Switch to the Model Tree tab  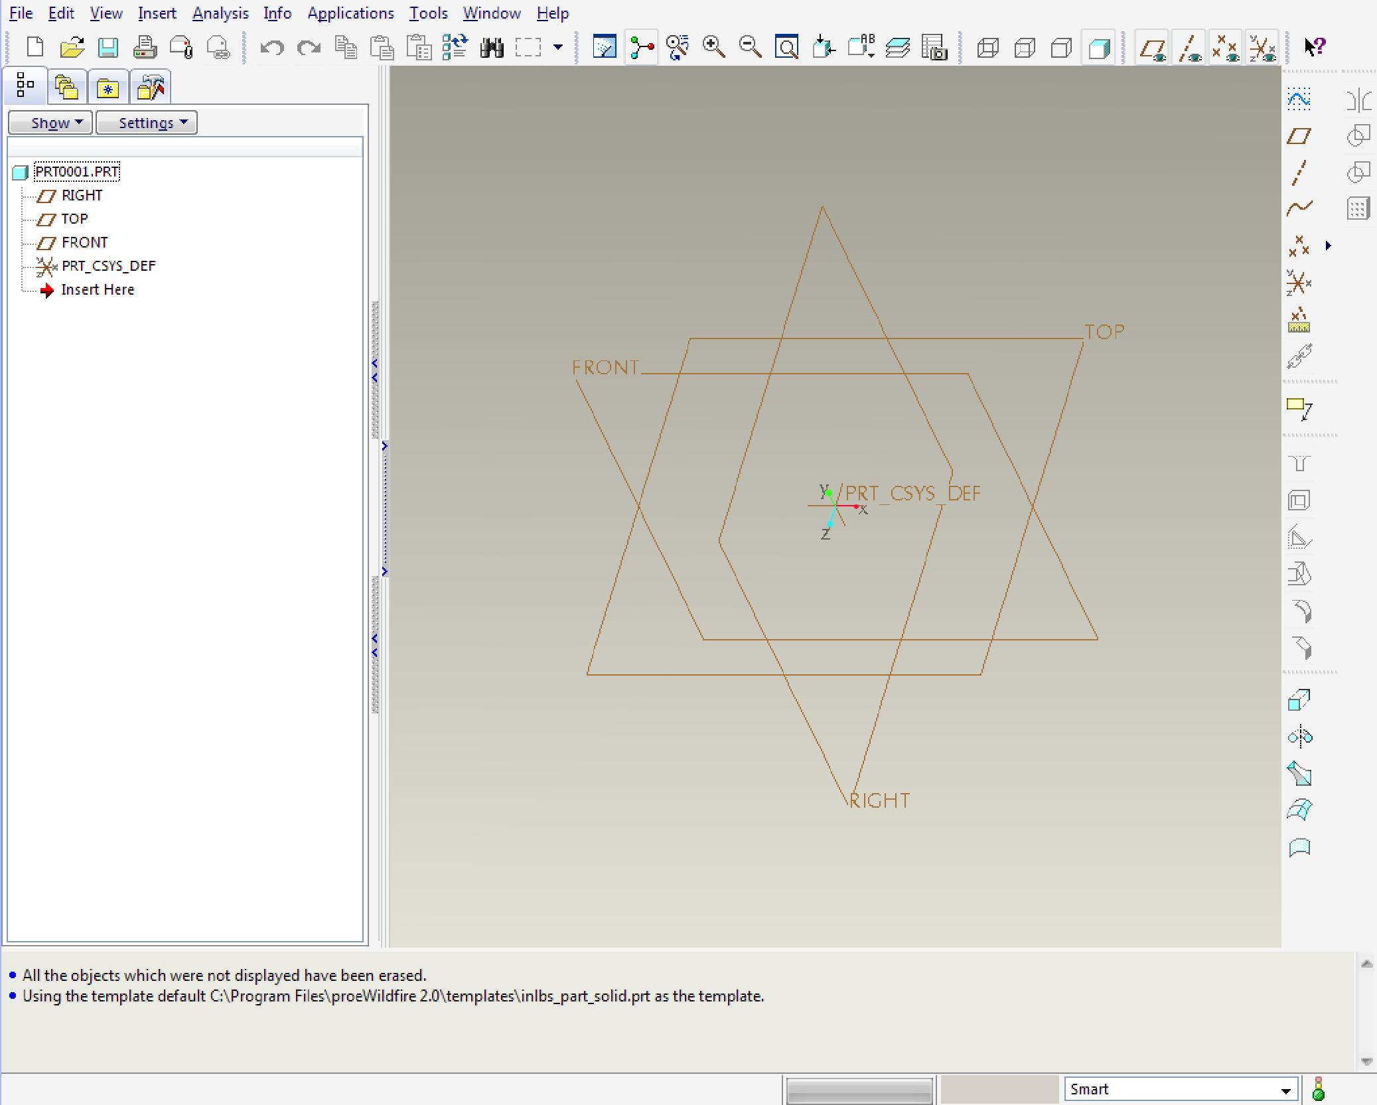point(25,86)
